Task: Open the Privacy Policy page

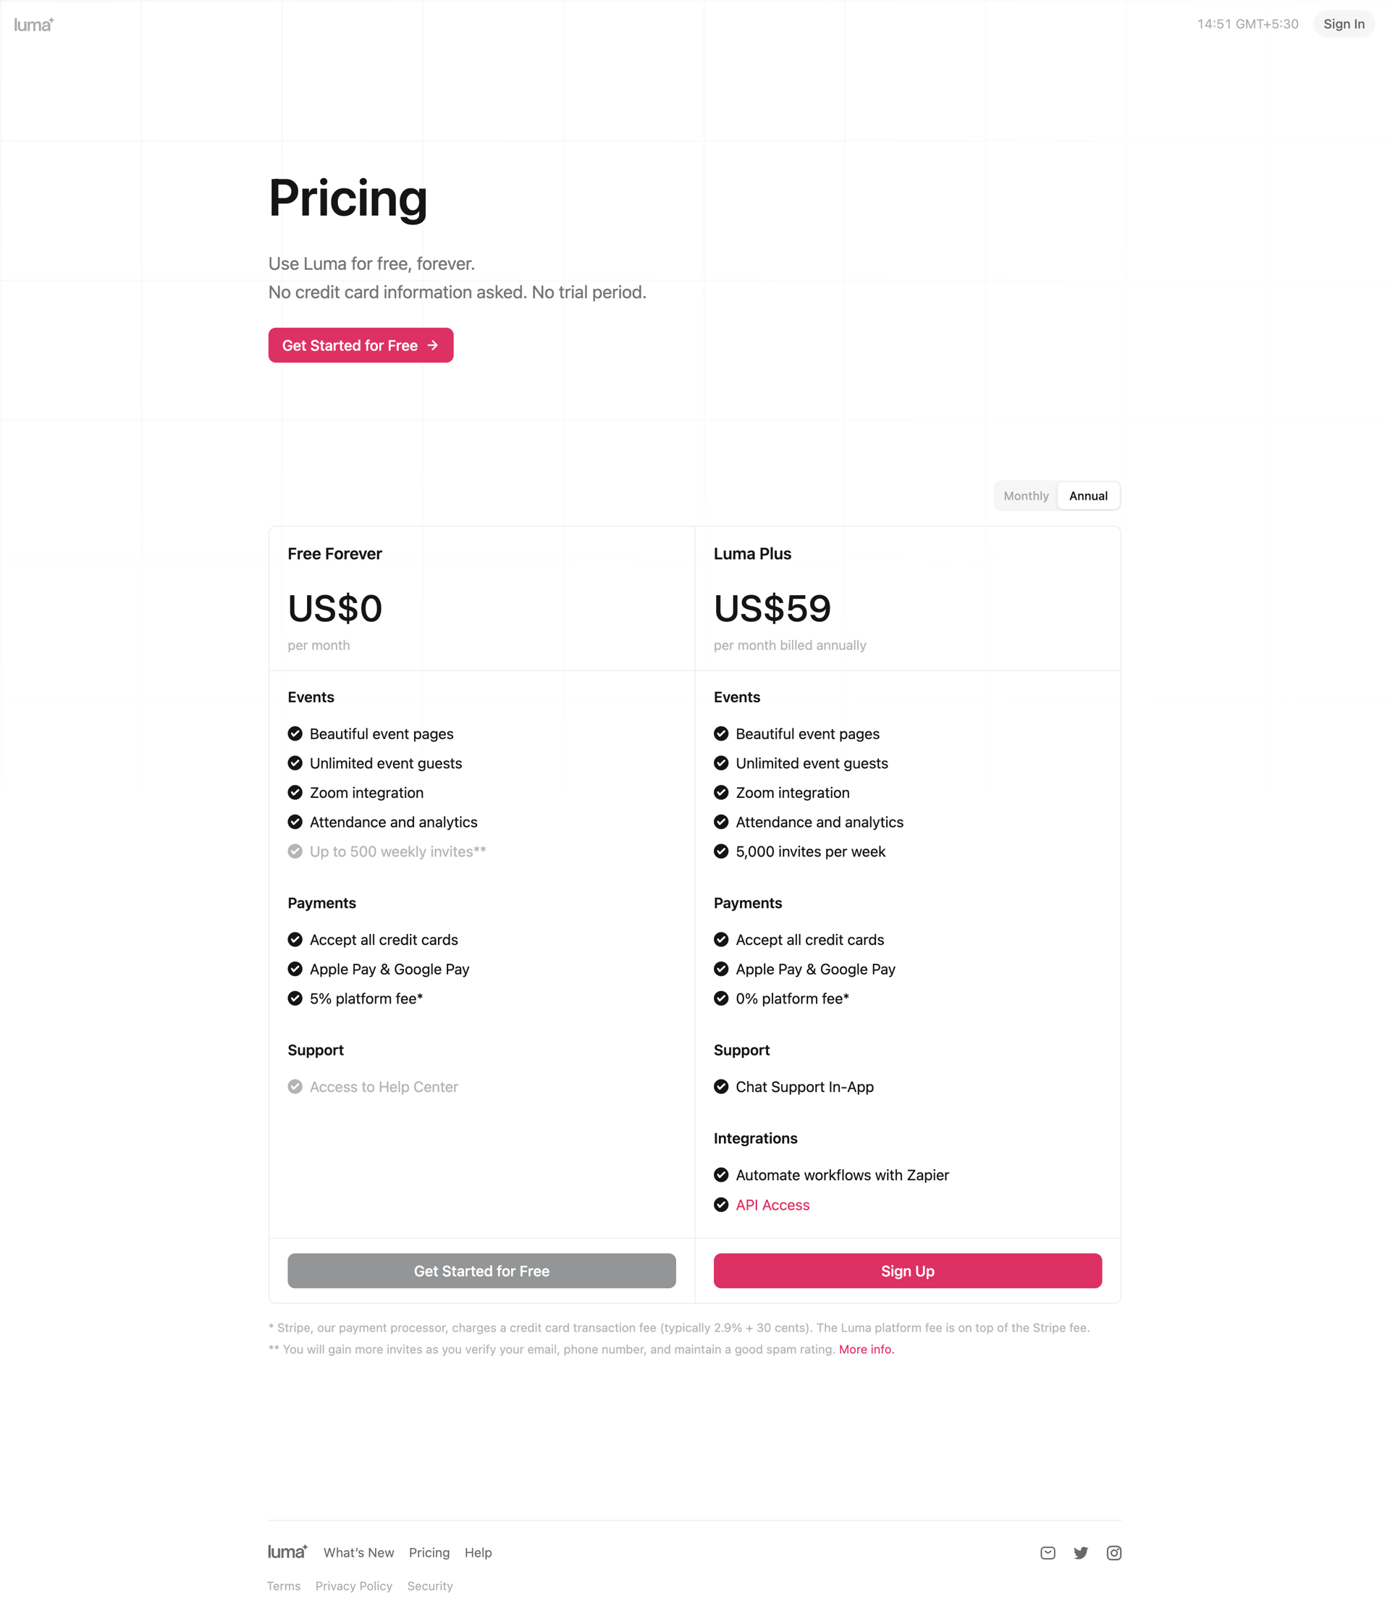Action: click(353, 1586)
